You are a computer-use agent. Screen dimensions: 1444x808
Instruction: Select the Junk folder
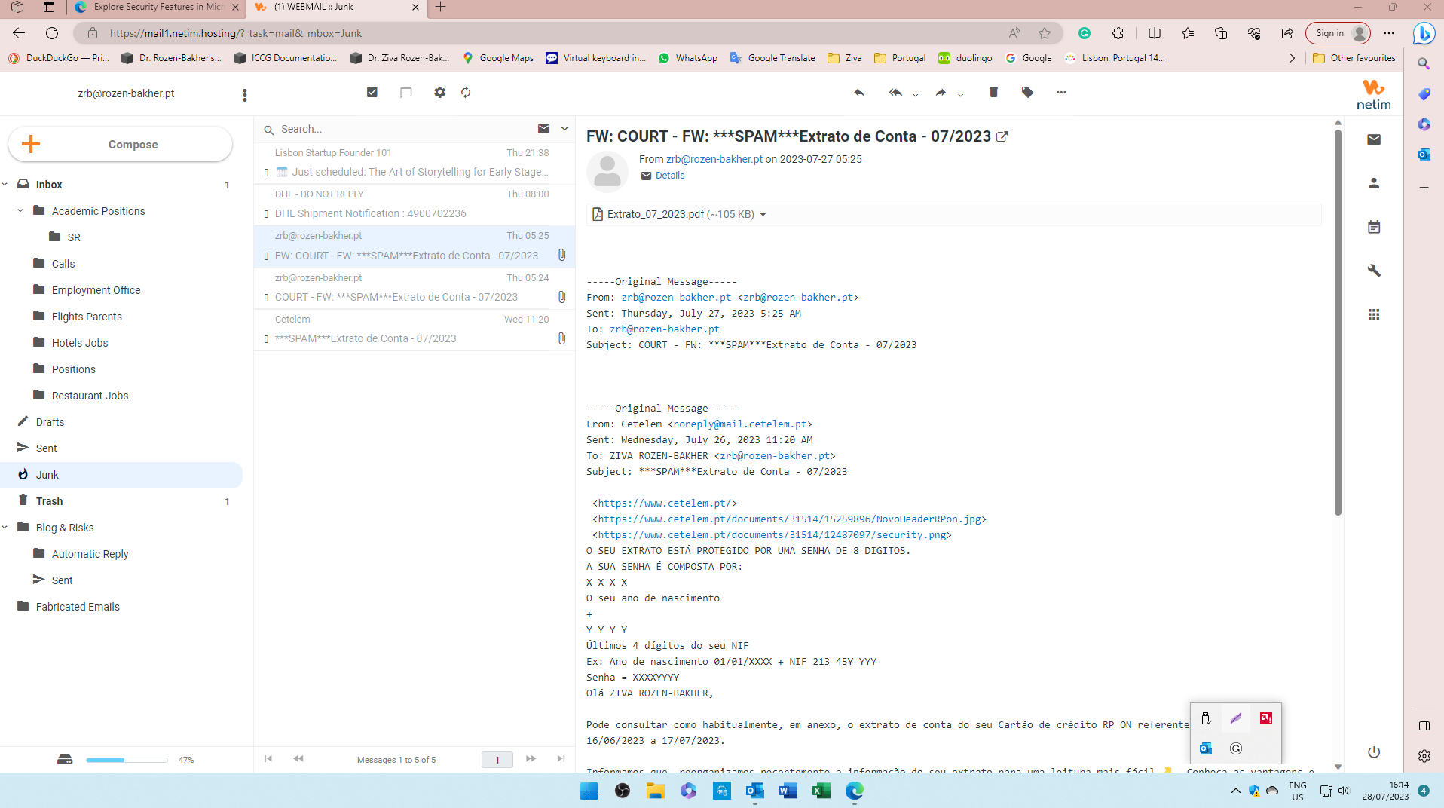[x=121, y=475]
